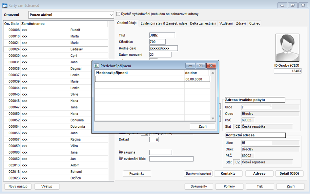Select employee row 002023 Oldřich
Viewport: 310px width, 194px height.
pyautogui.click(x=56, y=178)
